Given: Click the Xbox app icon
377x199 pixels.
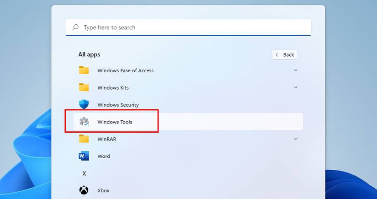Looking at the screenshot, I should point(84,190).
